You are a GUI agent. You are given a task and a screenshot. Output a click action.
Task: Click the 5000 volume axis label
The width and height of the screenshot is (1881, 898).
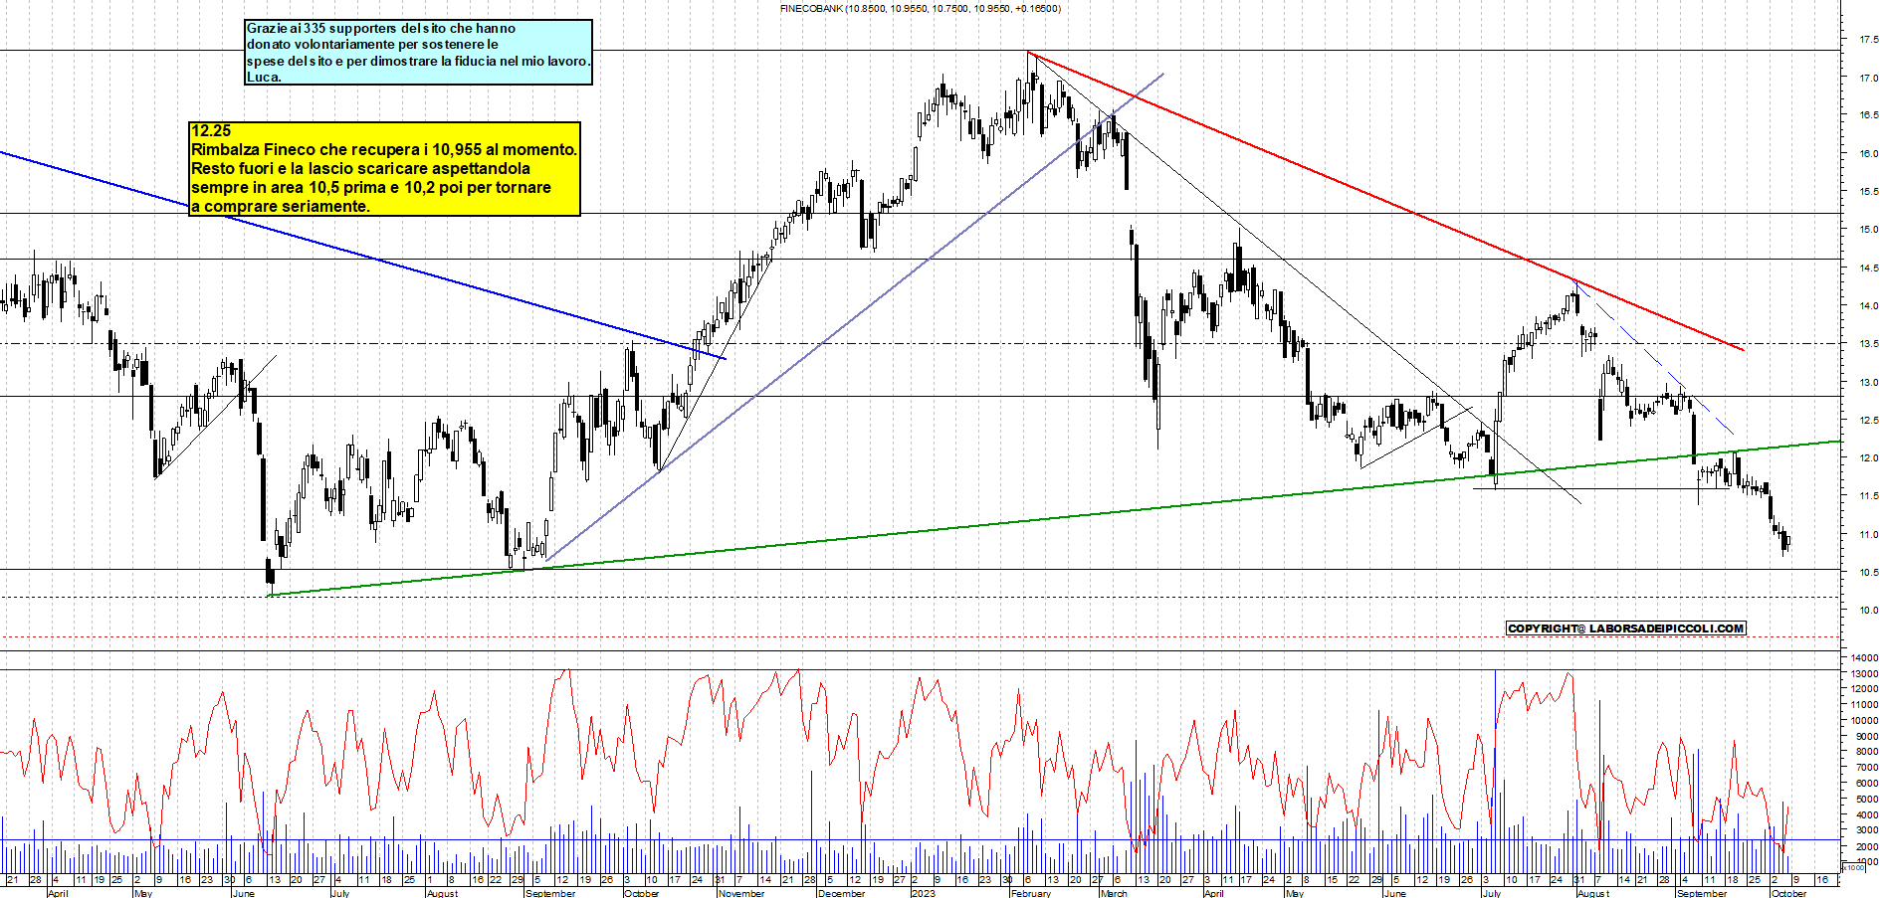[x=1867, y=800]
